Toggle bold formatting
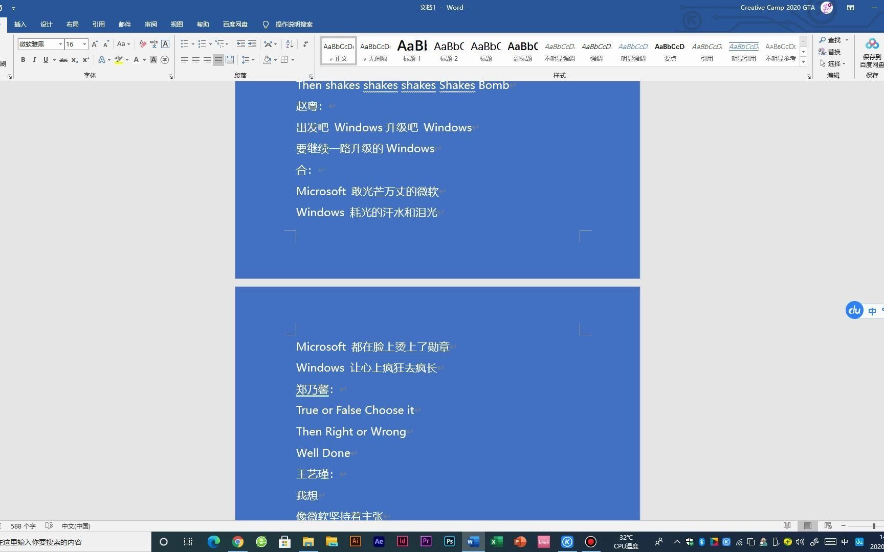This screenshot has height=552, width=884. coord(23,60)
